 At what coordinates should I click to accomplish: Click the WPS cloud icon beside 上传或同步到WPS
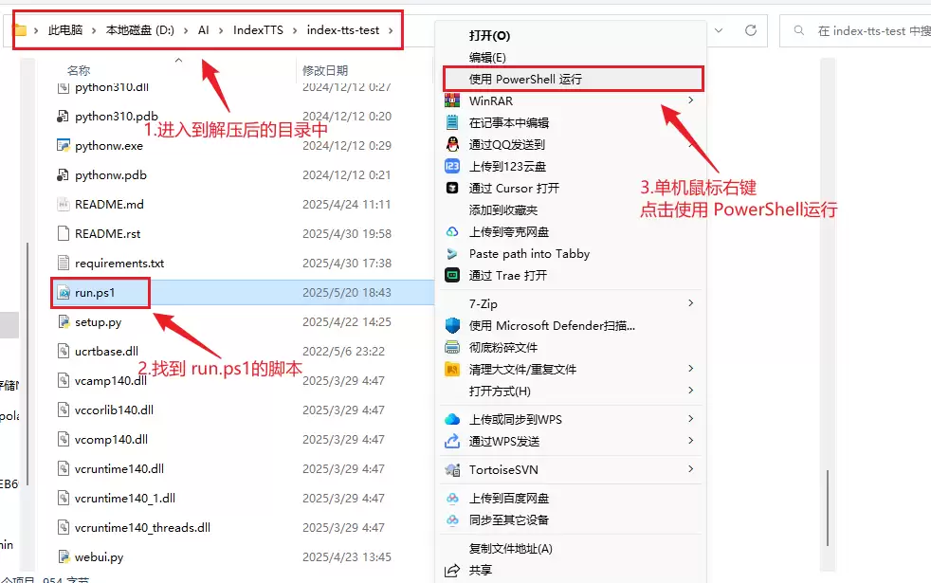coord(452,419)
